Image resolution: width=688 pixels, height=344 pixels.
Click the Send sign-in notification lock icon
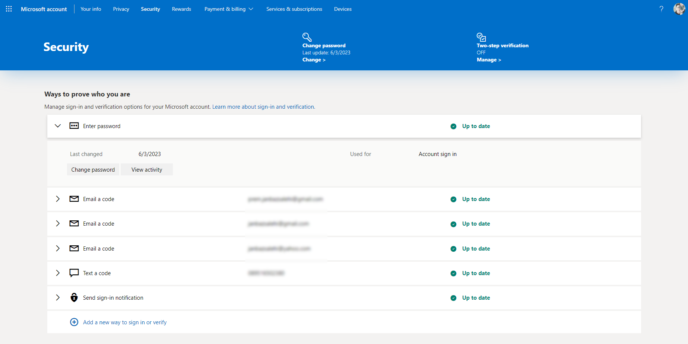pos(74,297)
